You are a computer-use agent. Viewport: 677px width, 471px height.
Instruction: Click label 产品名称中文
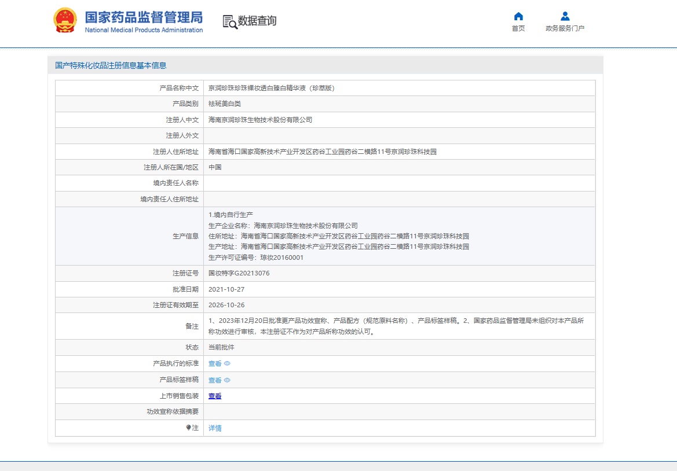(x=179, y=88)
